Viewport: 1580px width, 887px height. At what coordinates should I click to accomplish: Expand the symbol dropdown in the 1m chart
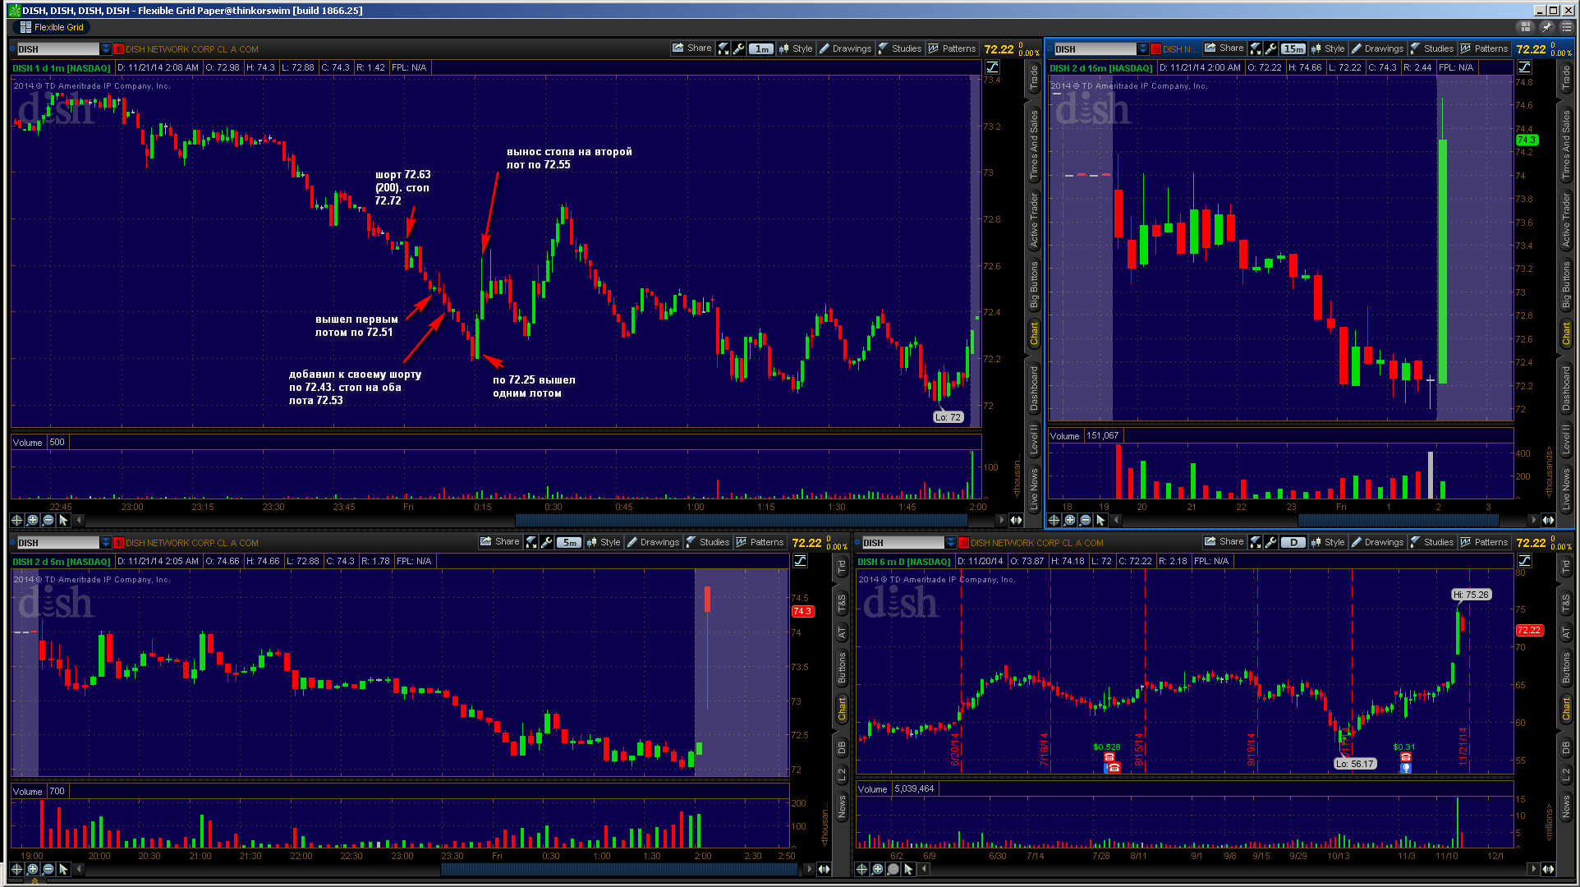click(105, 49)
